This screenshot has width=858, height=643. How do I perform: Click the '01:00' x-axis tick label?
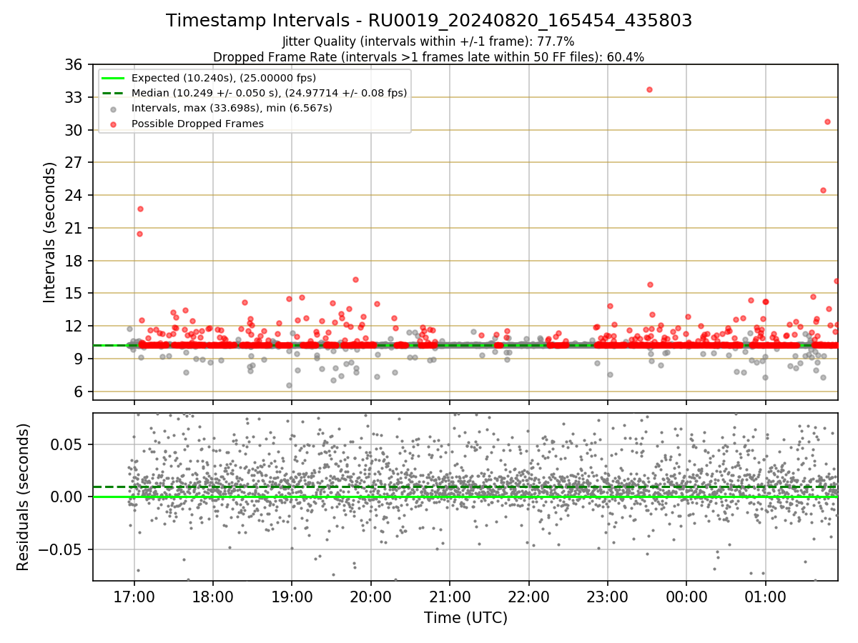766,595
